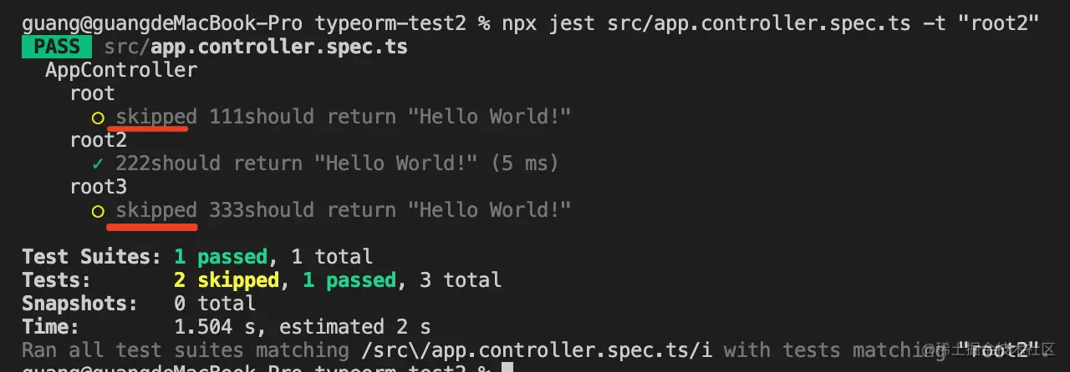The height and width of the screenshot is (372, 1070).
Task: Select the root describe block line
Action: [x=93, y=93]
